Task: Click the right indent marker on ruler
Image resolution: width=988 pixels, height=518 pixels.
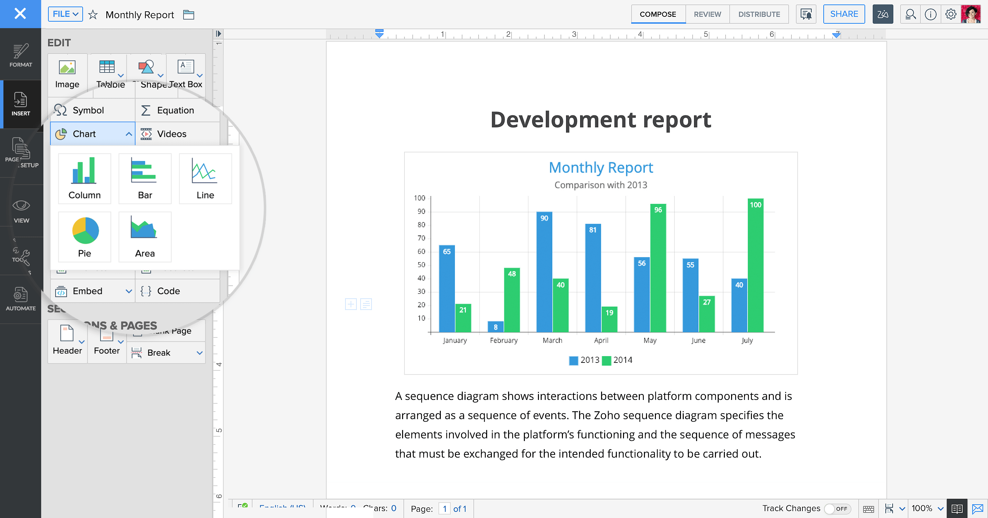Action: (x=836, y=35)
